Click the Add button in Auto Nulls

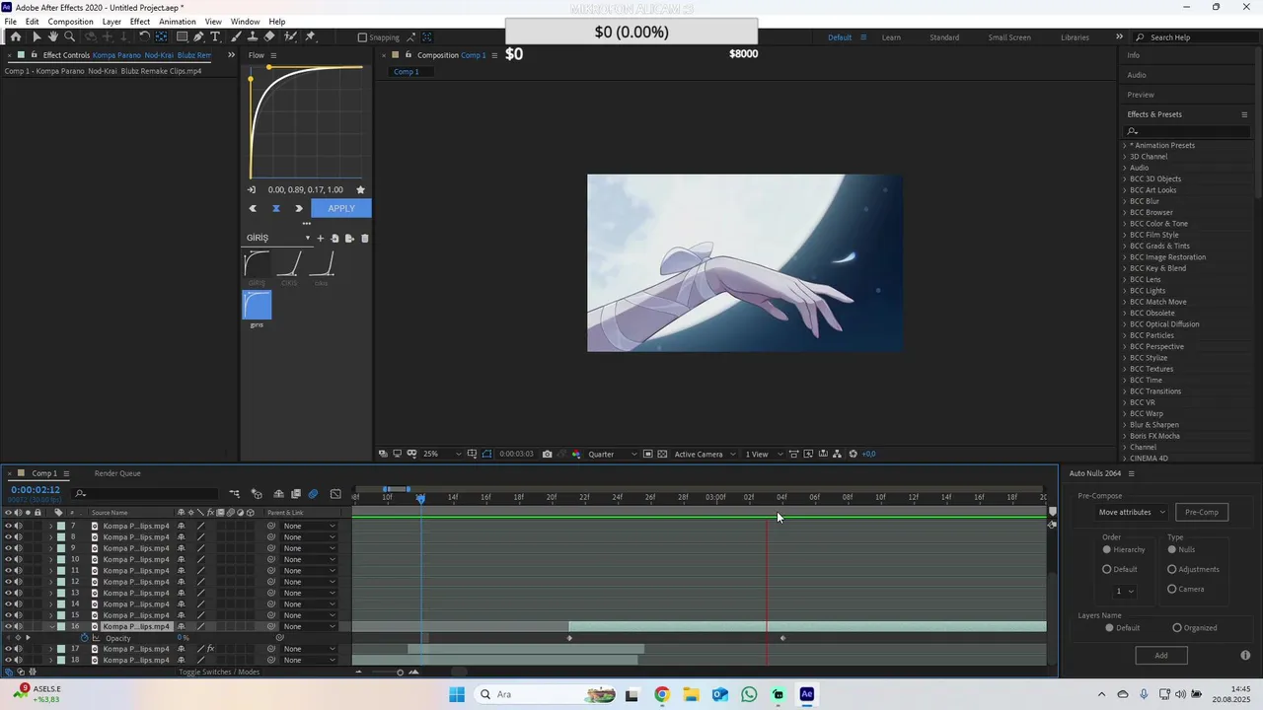coord(1161,655)
